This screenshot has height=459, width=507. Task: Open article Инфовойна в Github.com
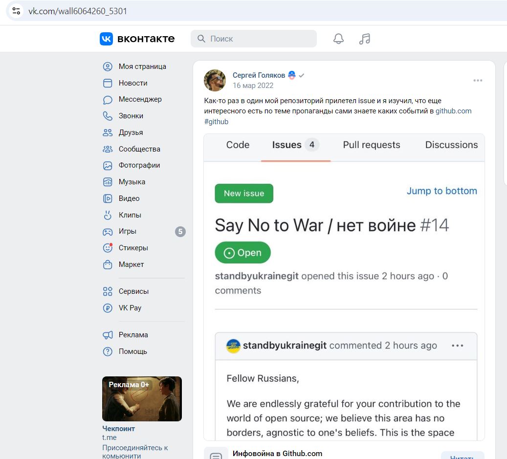click(x=277, y=454)
